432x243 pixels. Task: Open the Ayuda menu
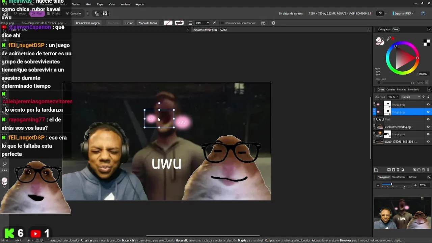pos(140,4)
